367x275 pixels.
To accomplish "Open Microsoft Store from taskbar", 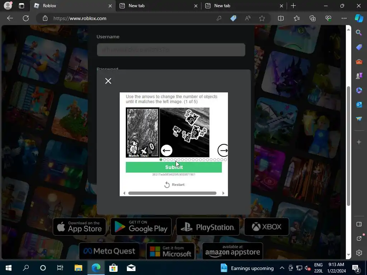I will point(113,268).
